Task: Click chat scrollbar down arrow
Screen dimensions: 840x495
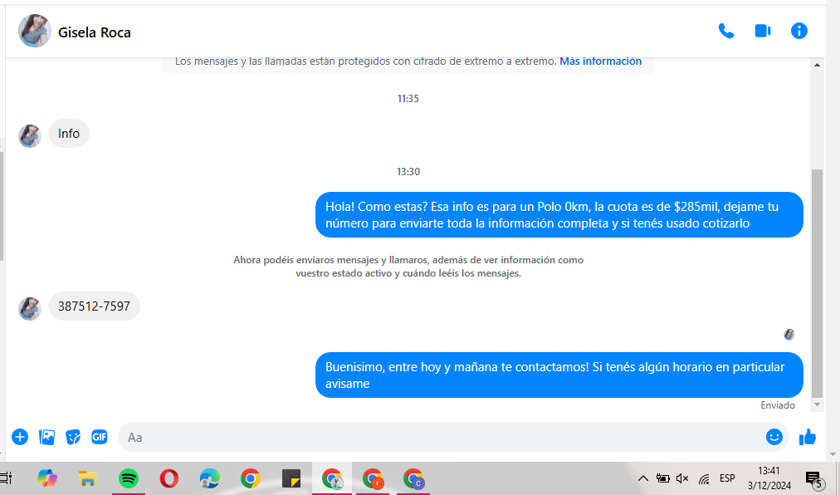Action: tap(817, 405)
